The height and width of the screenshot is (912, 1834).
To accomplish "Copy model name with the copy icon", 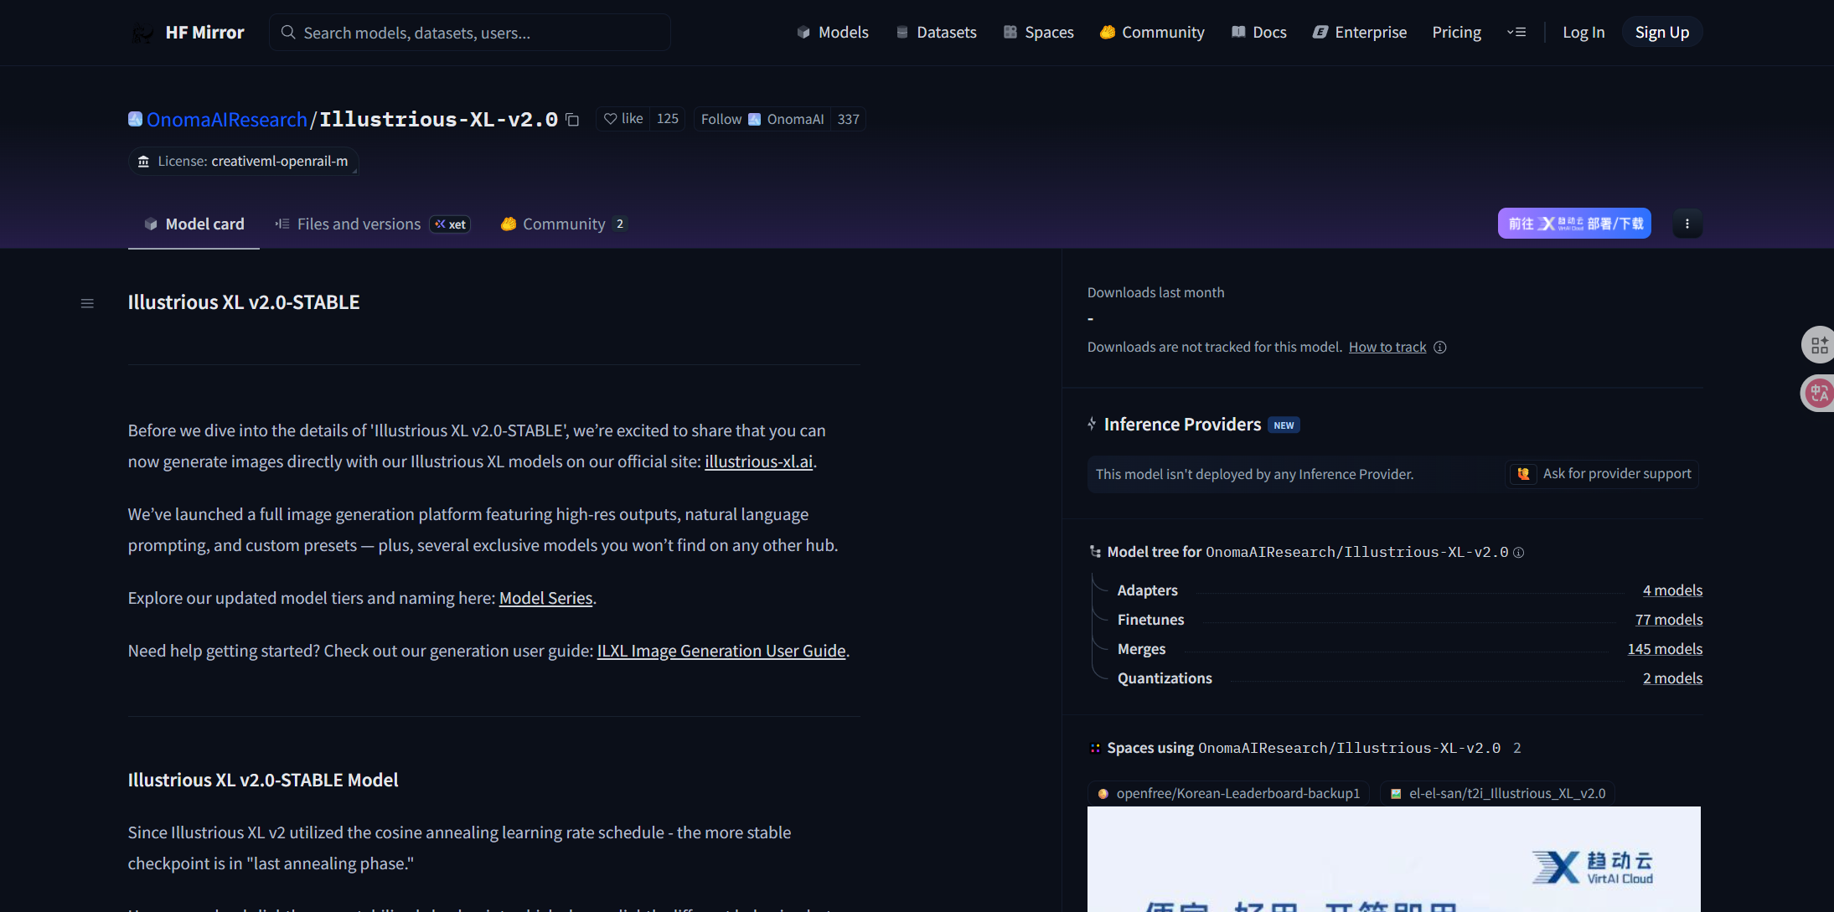I will pyautogui.click(x=572, y=120).
